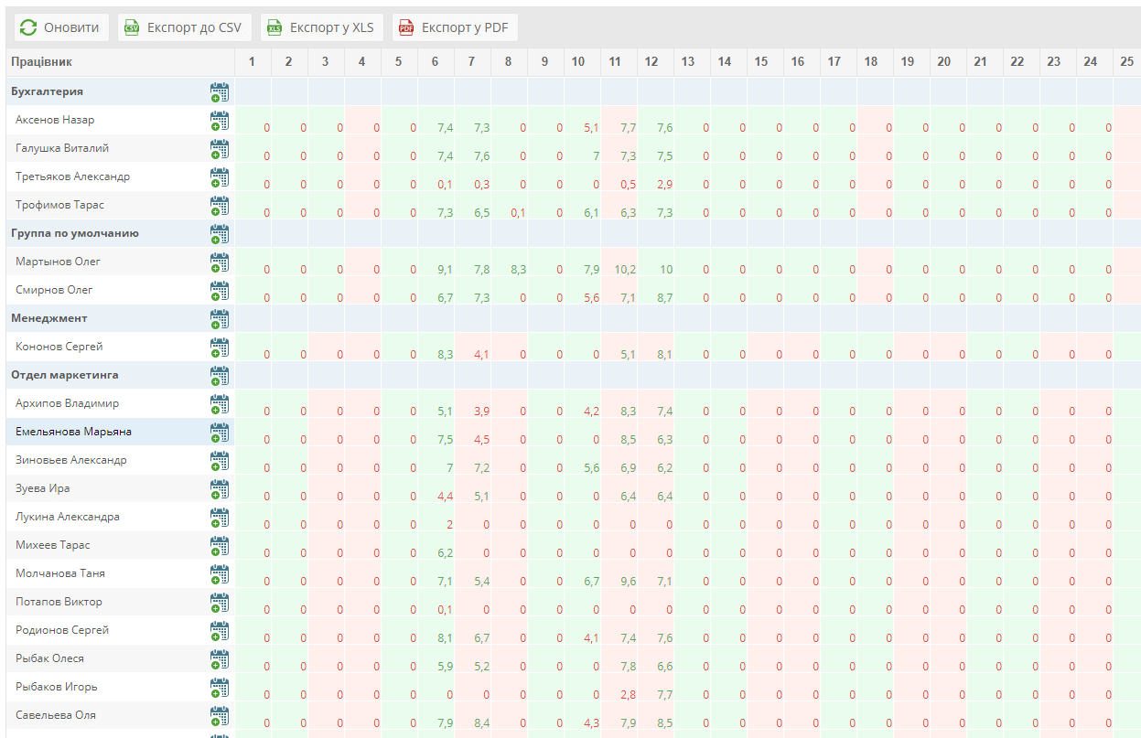Select the Отдел маркетинга group row
The height and width of the screenshot is (738, 1141).
coord(65,375)
